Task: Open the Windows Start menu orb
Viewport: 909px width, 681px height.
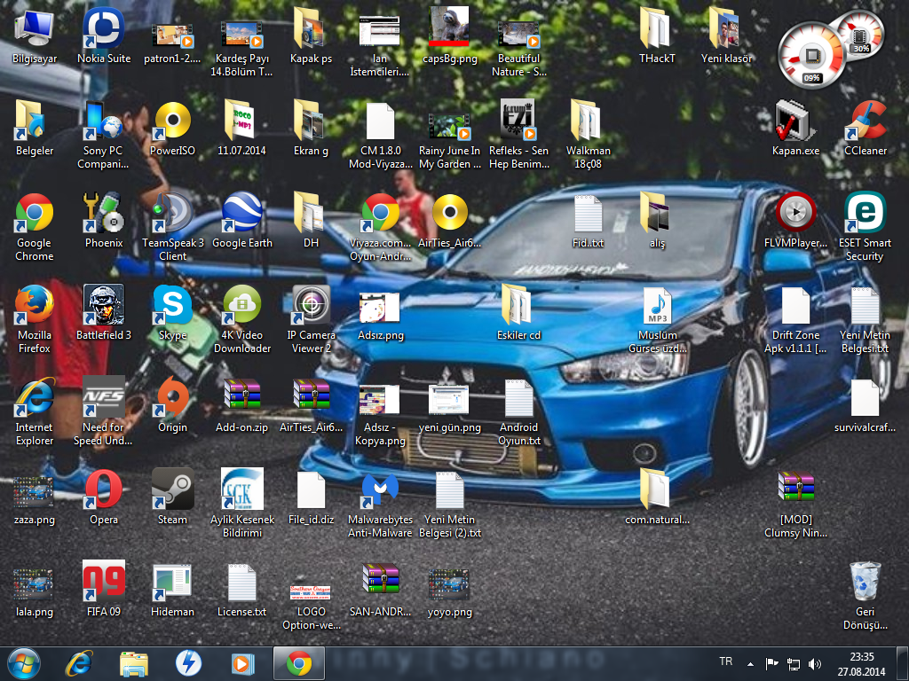Action: 24,663
